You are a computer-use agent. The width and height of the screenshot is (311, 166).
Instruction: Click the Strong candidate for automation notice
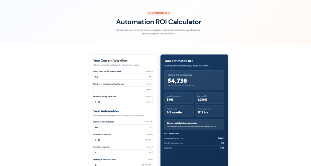pos(194,125)
